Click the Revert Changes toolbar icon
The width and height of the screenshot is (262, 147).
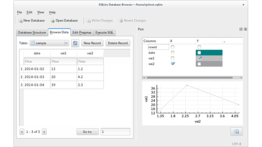click(121, 21)
